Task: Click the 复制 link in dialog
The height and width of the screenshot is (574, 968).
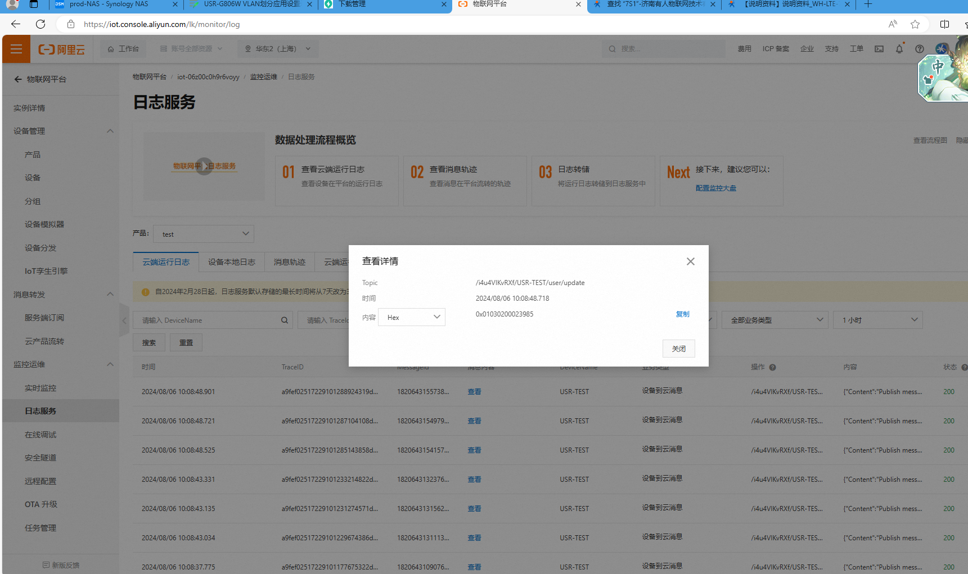Action: point(682,314)
